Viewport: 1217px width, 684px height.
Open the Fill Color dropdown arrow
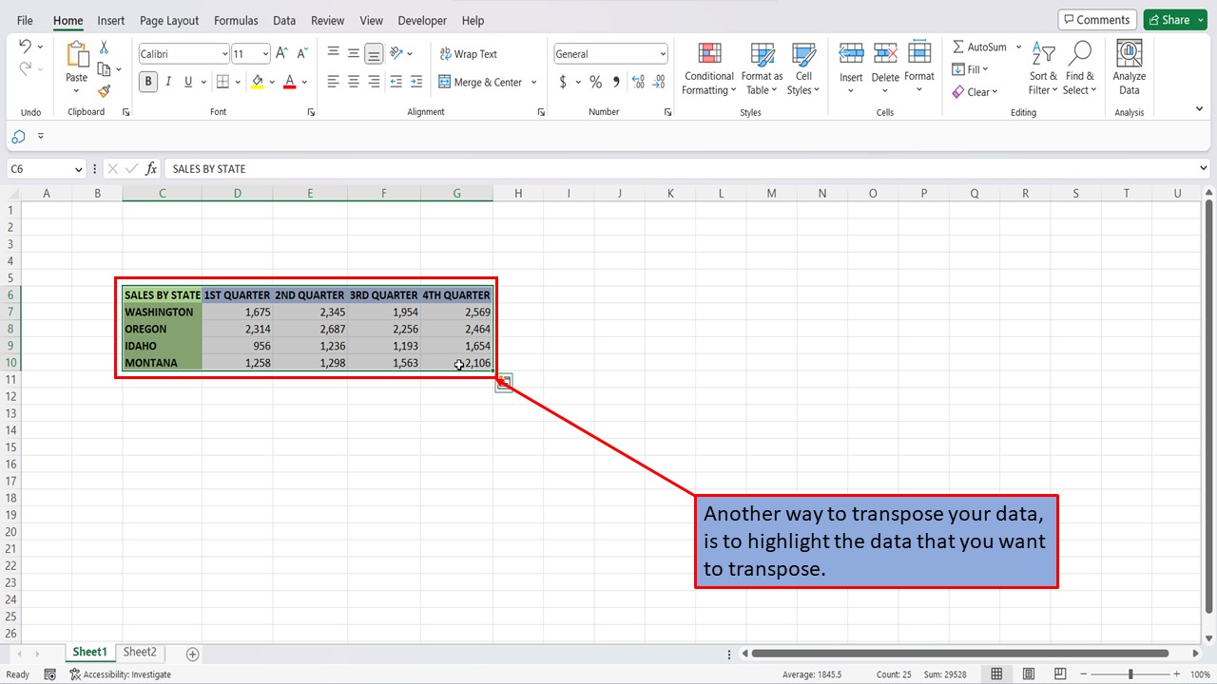[273, 82]
